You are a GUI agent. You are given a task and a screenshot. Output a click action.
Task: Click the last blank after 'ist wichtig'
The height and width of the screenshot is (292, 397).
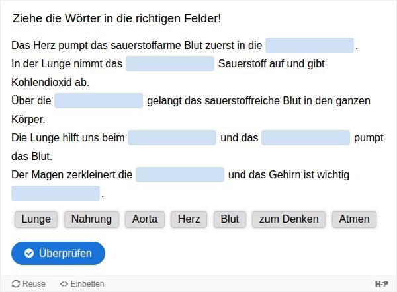tap(56, 194)
